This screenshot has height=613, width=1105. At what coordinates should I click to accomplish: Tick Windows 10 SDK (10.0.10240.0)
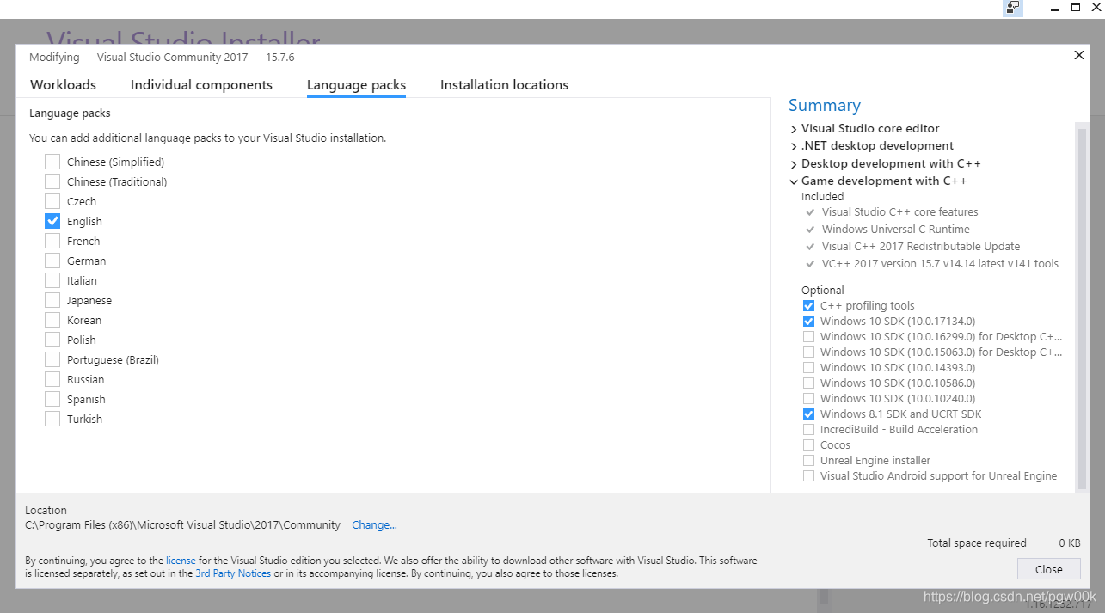pyautogui.click(x=808, y=398)
